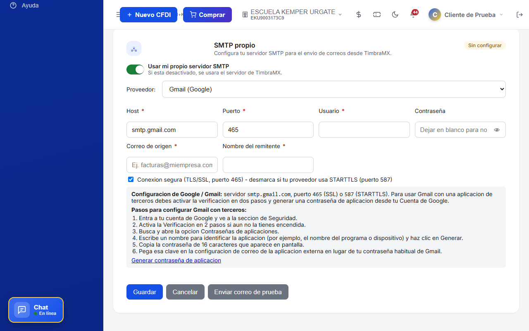
Task: Click the Nombre del remitente field
Action: 268,165
